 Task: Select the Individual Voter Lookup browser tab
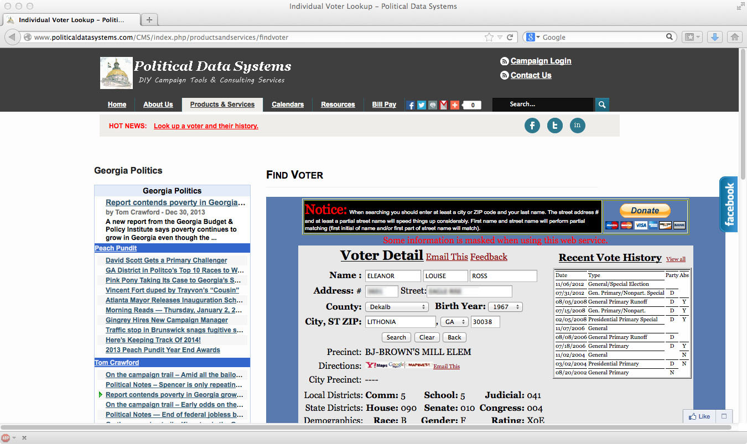[71, 19]
